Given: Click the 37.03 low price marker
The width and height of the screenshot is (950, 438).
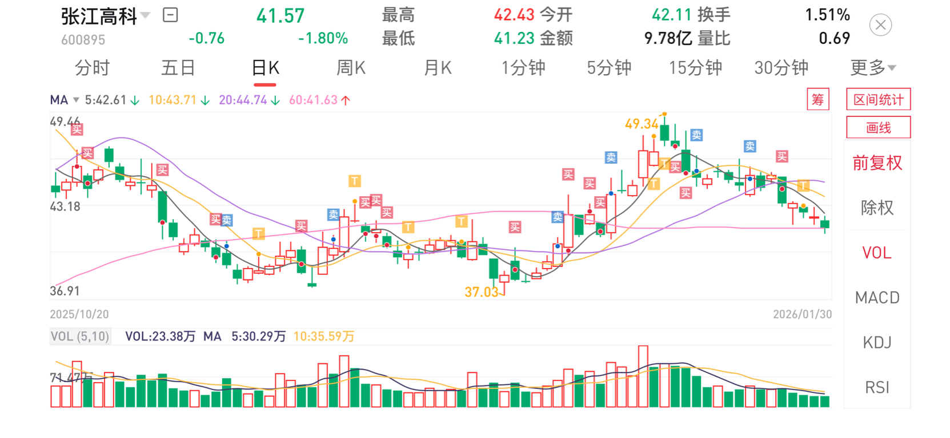Looking at the screenshot, I should pos(482,292).
